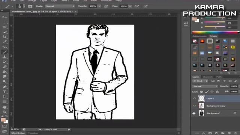Select the Rectangle shape tool
Viewport: 240px width, 135px height.
click(4, 102)
